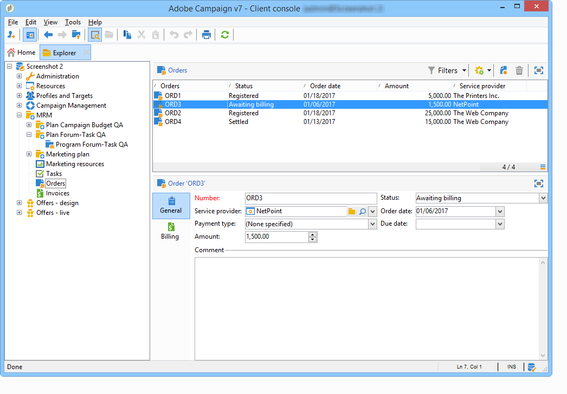Expand the Profiles and Targets node
This screenshot has height=394, width=567.
[x=19, y=96]
